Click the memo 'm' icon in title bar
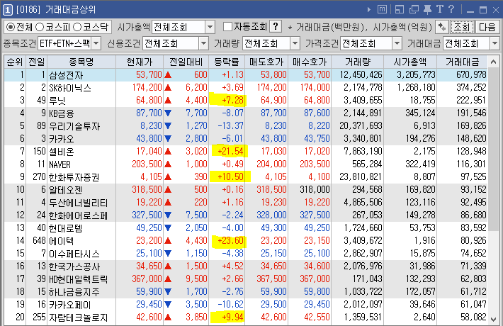503x326 pixels. pyautogui.click(x=382, y=9)
